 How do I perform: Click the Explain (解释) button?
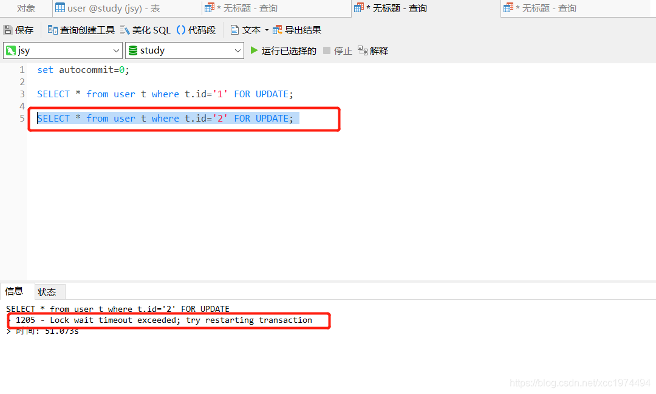point(373,50)
